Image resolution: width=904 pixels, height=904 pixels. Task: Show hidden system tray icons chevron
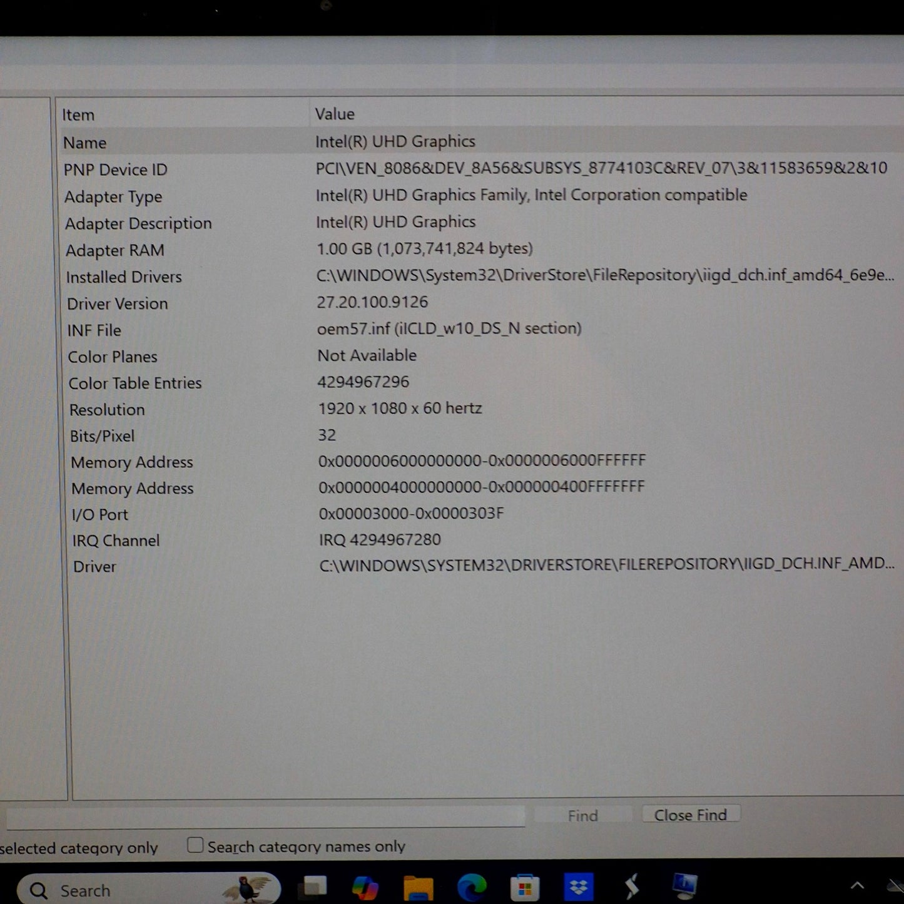tap(857, 885)
